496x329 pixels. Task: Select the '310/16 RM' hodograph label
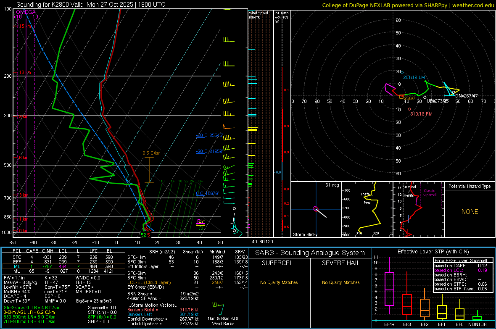421,114
